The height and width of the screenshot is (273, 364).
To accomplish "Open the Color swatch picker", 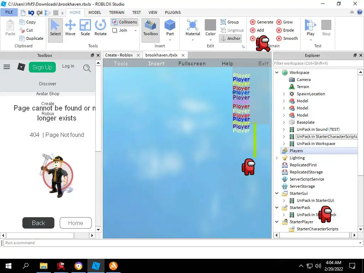I will (x=210, y=25).
